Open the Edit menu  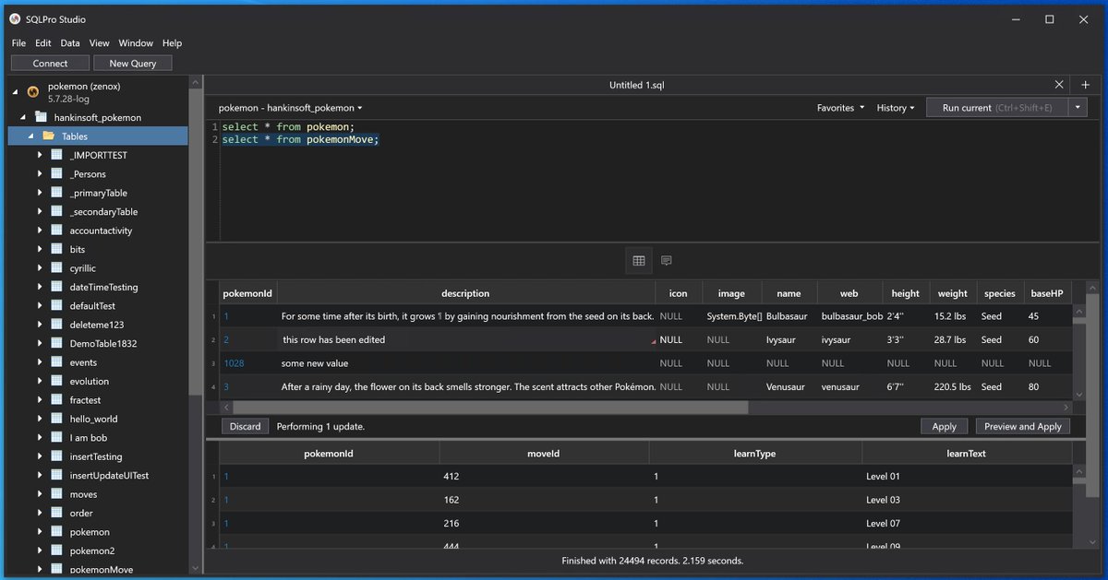[x=43, y=43]
